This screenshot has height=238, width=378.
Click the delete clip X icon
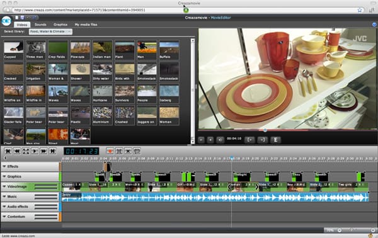click(x=128, y=151)
